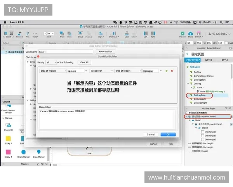Collapse the 展示内容 Dynamic Panel node
The height and width of the screenshot is (187, 233).
coord(193,124)
